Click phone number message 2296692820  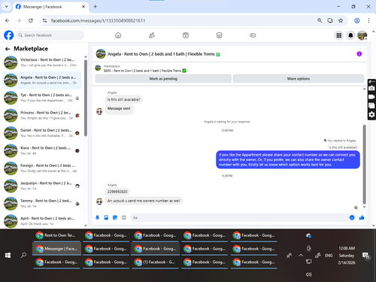click(x=117, y=192)
